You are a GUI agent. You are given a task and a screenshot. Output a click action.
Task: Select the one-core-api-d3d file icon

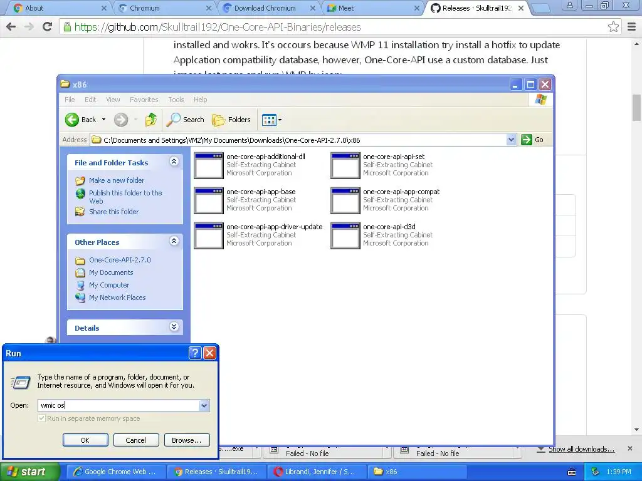pyautogui.click(x=345, y=235)
